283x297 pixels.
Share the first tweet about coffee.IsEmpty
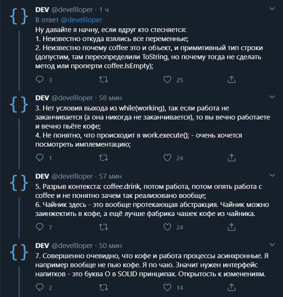pyautogui.click(x=231, y=79)
